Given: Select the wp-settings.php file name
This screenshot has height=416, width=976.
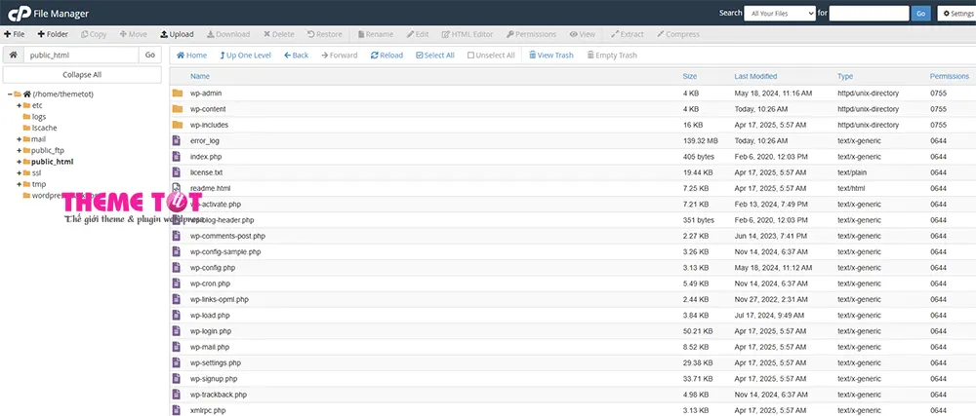Looking at the screenshot, I should click(x=216, y=362).
